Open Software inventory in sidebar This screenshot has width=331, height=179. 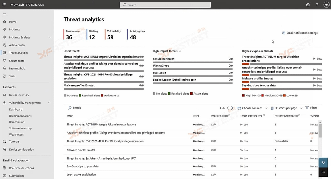(20, 128)
